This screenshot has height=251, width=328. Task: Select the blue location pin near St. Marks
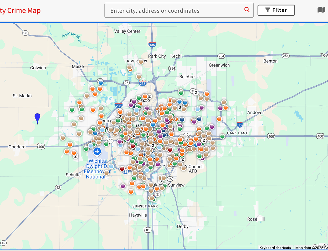click(x=38, y=118)
